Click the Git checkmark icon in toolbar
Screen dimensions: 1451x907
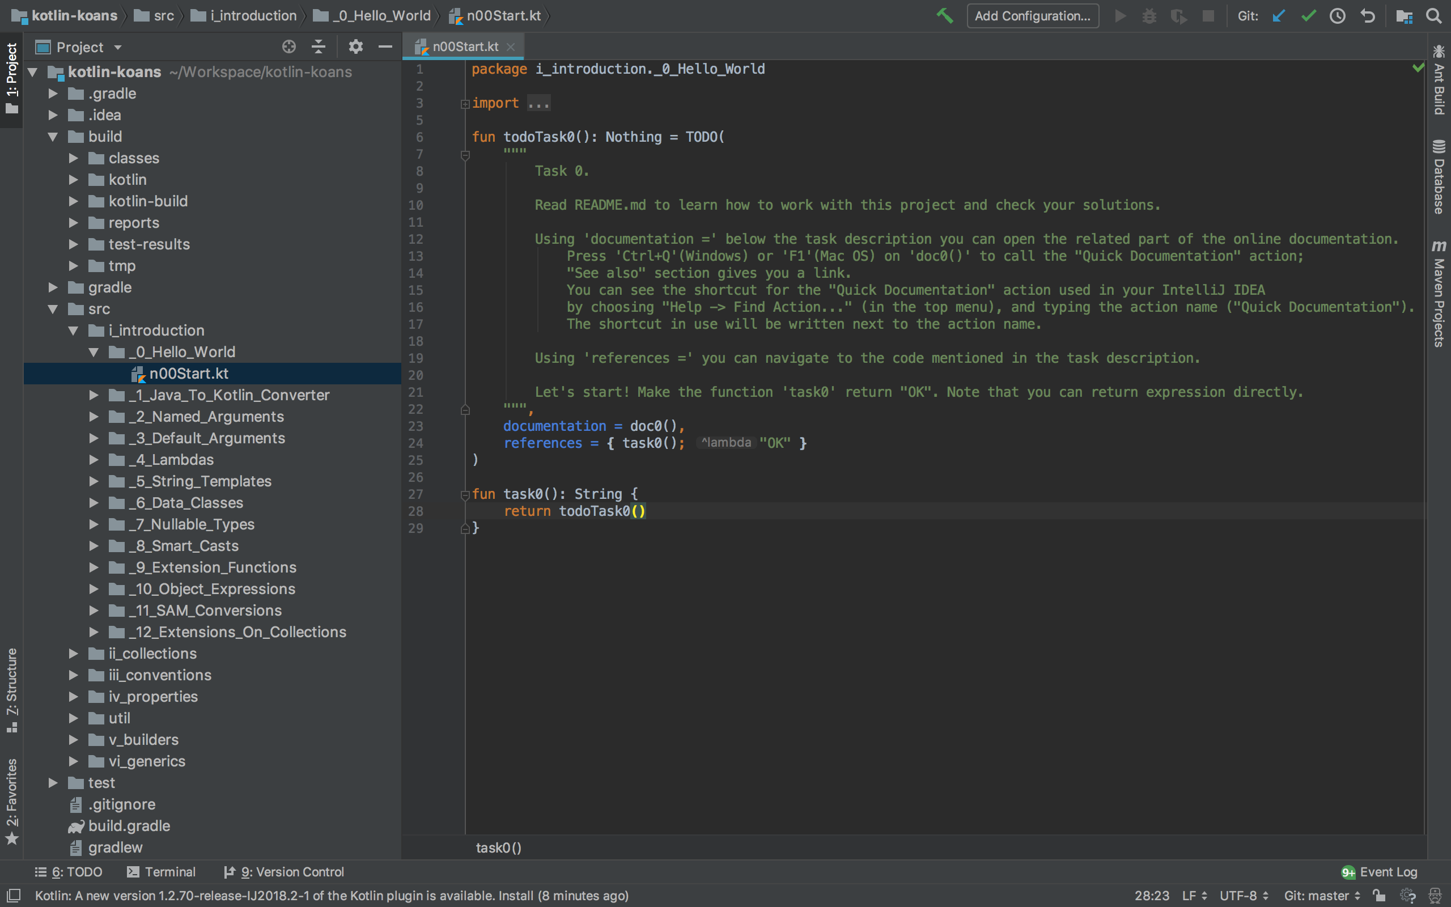point(1309,15)
